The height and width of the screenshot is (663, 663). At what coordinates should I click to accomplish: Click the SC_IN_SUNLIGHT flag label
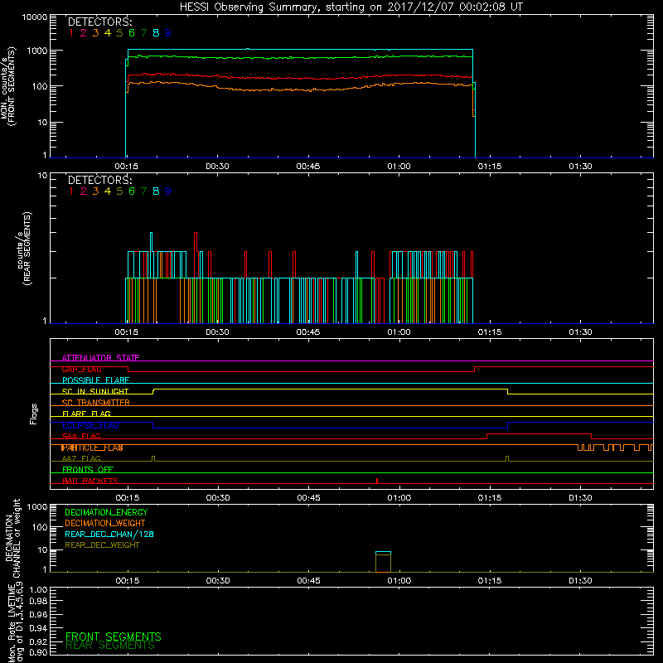[x=95, y=391]
